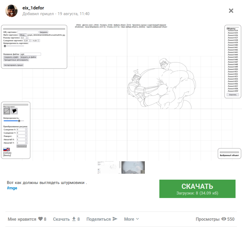The image size is (242, 228).
Task: Click the sample file name text
Action: click(x=46, y=35)
